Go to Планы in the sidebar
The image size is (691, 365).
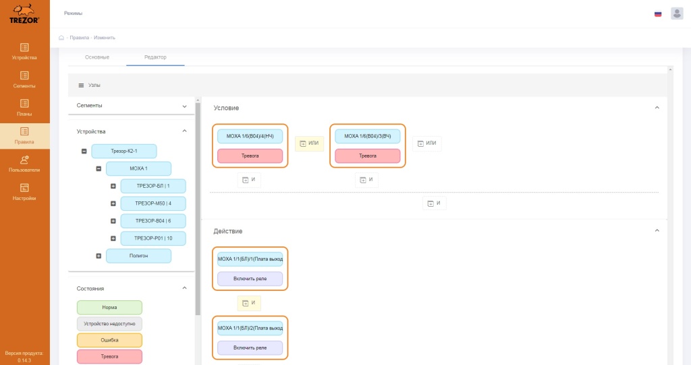coord(24,108)
